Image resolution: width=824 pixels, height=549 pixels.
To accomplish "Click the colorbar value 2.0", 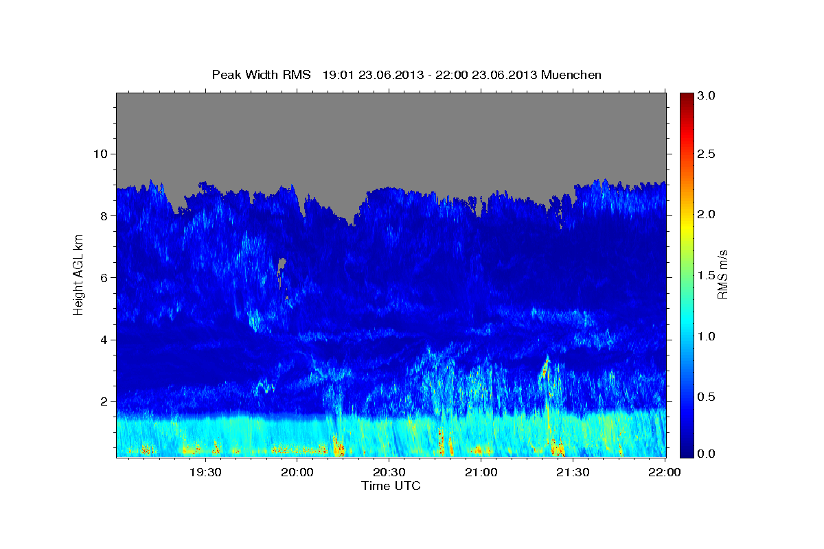I will (707, 214).
